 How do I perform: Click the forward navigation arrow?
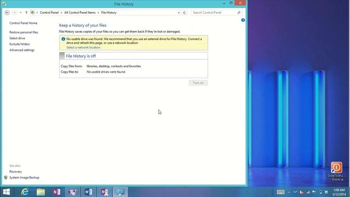coord(15,13)
